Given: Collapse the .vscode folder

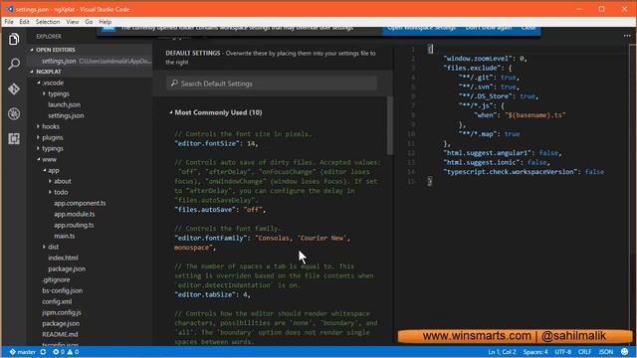Looking at the screenshot, I should coord(39,83).
